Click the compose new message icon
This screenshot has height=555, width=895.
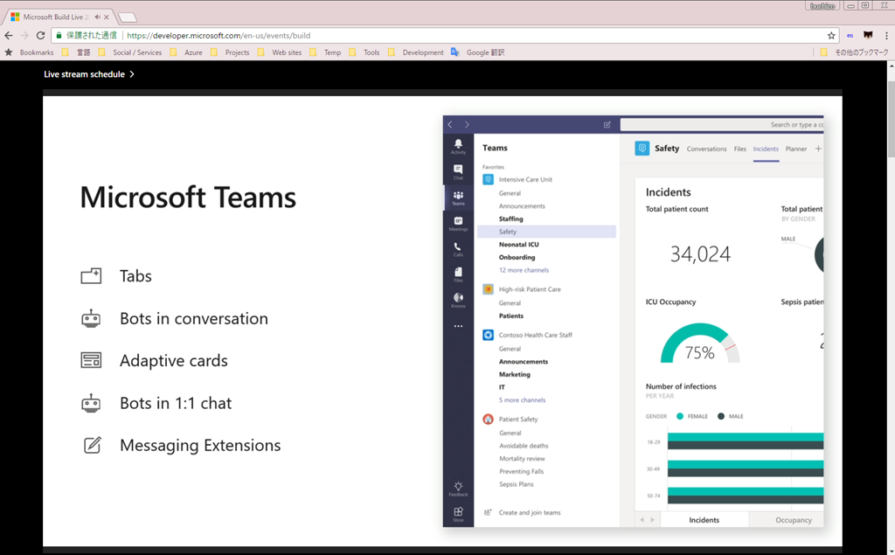coord(607,125)
